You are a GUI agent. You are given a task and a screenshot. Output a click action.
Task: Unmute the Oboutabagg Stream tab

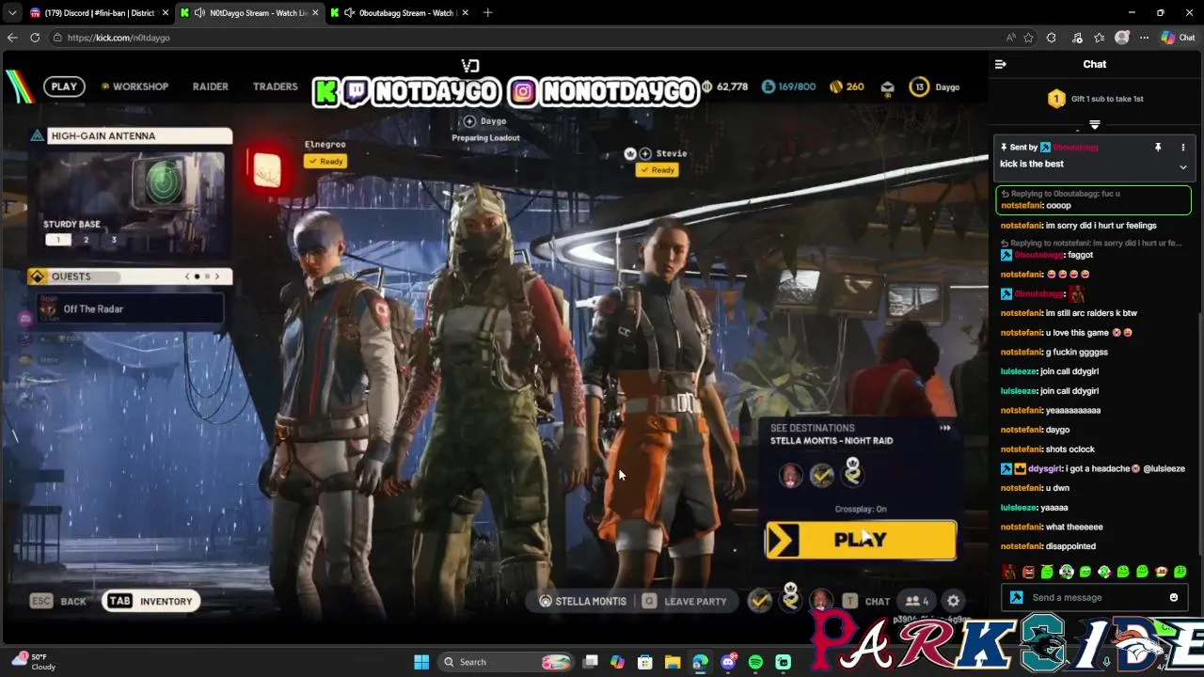click(350, 13)
